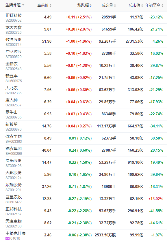The width and height of the screenshot is (167, 241).
Task: Select stock code SH603477
Action: [x=14, y=202]
